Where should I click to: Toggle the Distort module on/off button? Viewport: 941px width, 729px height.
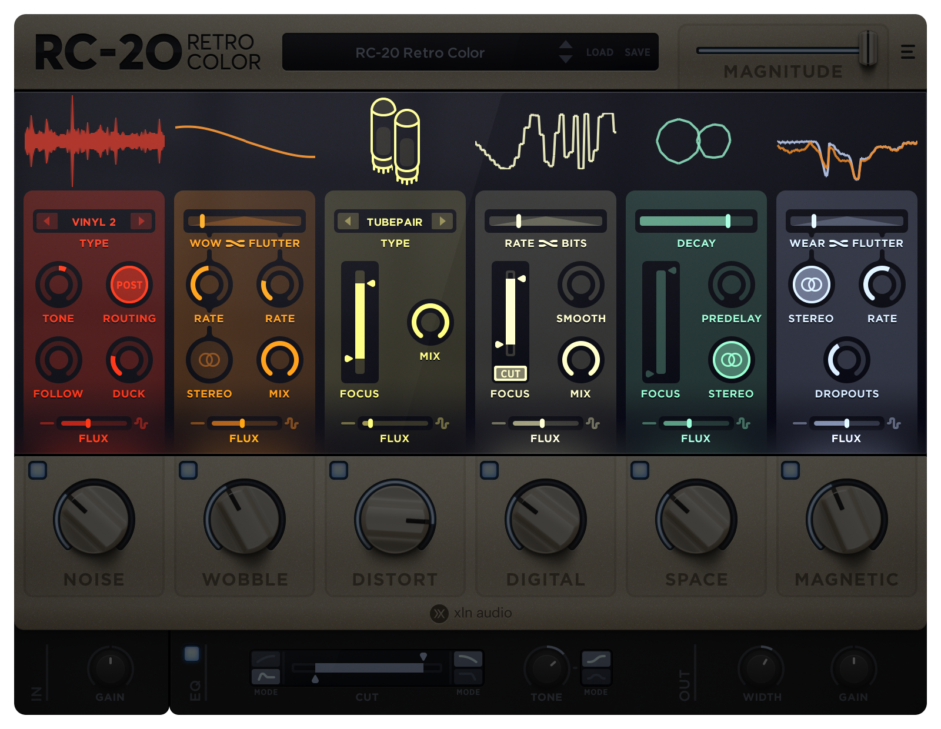[x=339, y=470]
